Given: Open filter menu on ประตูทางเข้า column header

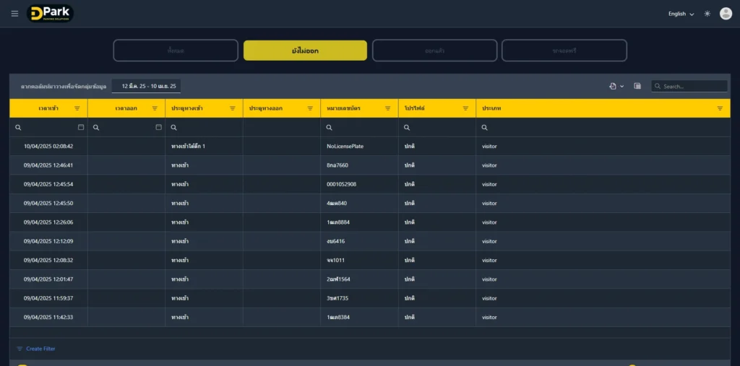Looking at the screenshot, I should [x=233, y=108].
